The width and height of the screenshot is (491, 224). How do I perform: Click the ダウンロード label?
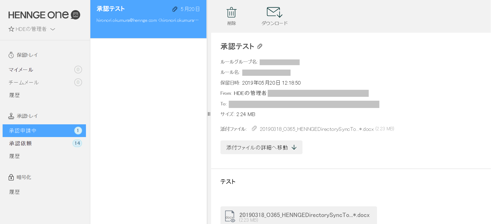click(274, 23)
